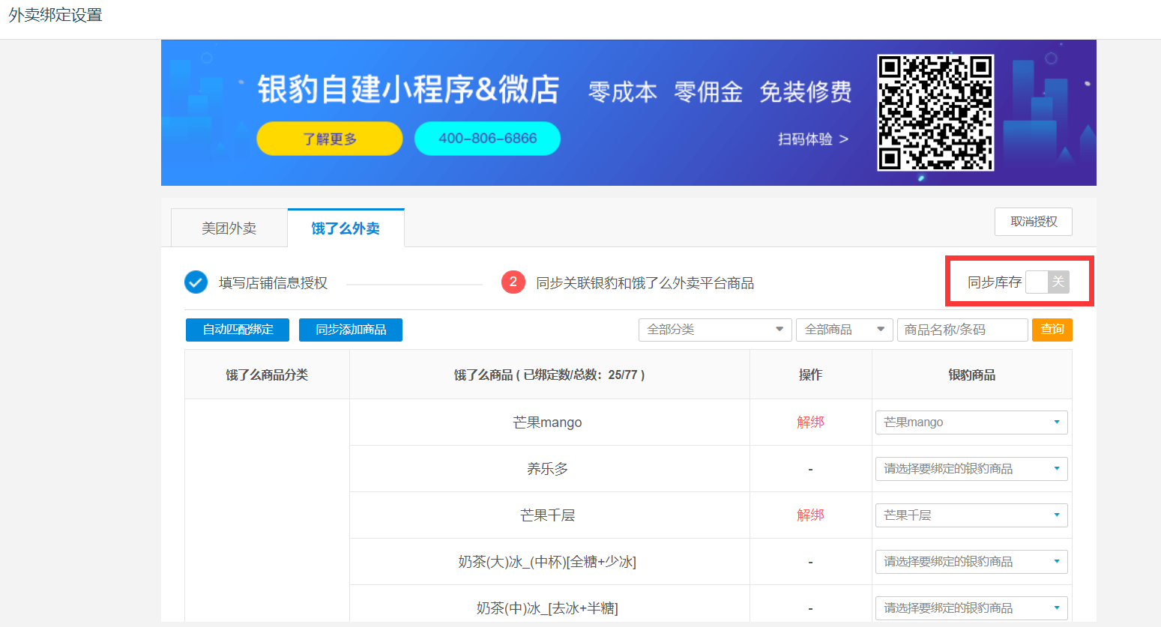Image resolution: width=1161 pixels, height=627 pixels.
Task: Open the 全部分类 category dropdown
Action: [x=714, y=330]
